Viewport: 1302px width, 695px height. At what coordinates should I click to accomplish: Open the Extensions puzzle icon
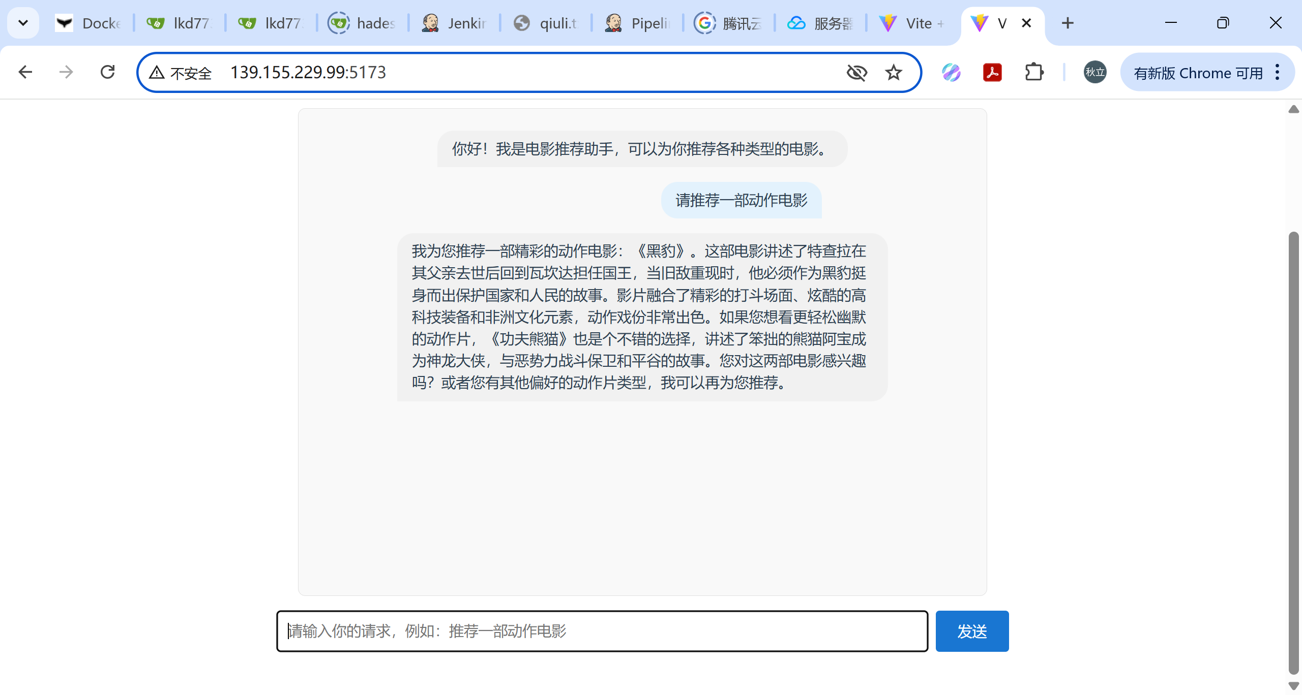click(x=1034, y=72)
